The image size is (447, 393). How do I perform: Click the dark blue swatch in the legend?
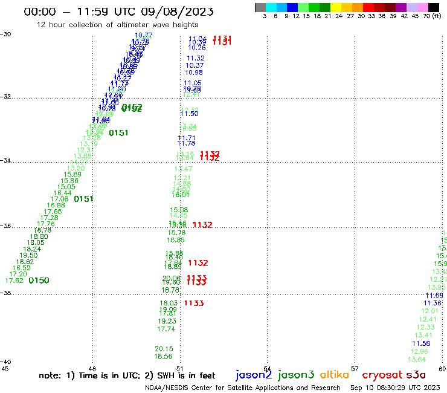point(293,7)
